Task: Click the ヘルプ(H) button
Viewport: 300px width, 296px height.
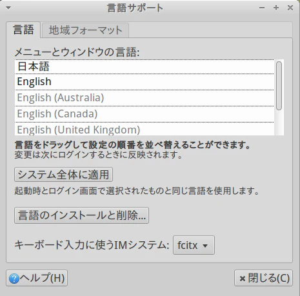Action: [x=37, y=278]
